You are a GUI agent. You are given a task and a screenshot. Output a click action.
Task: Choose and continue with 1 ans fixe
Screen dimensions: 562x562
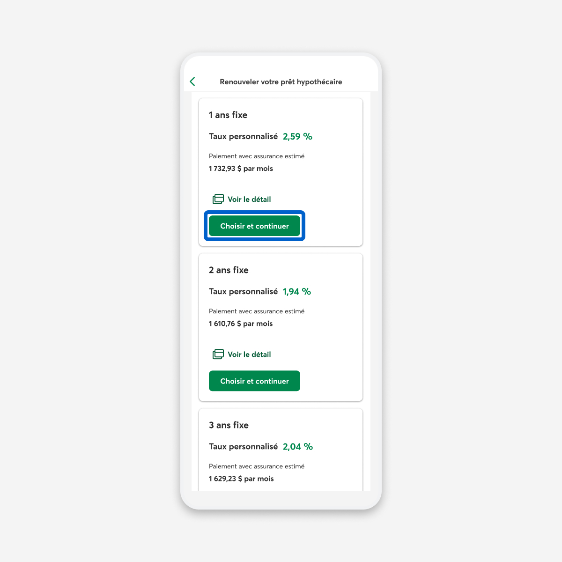[254, 226]
